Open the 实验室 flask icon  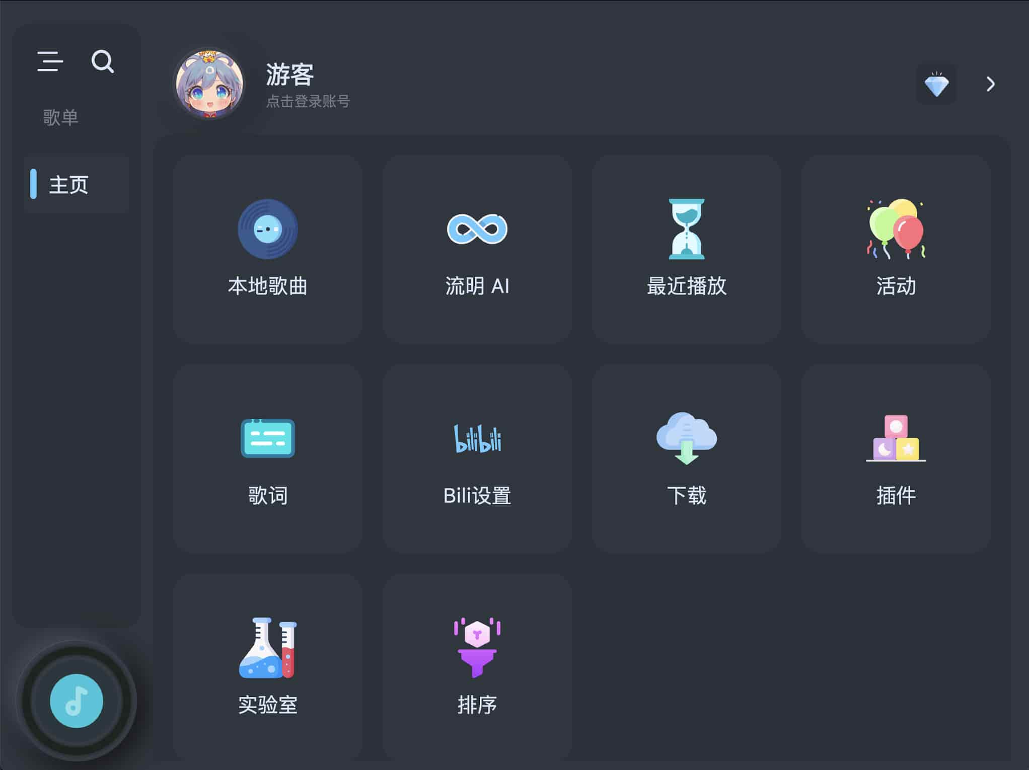point(267,648)
